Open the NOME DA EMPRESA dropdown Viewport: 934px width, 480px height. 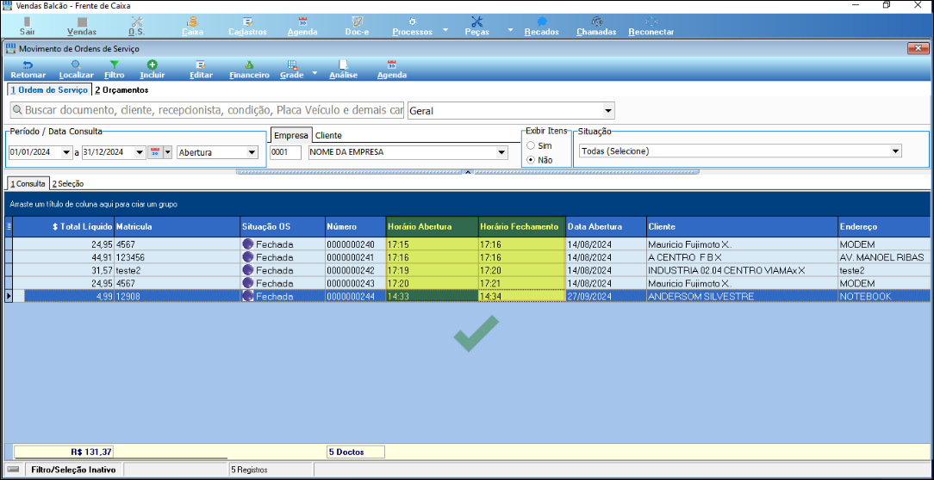point(501,152)
